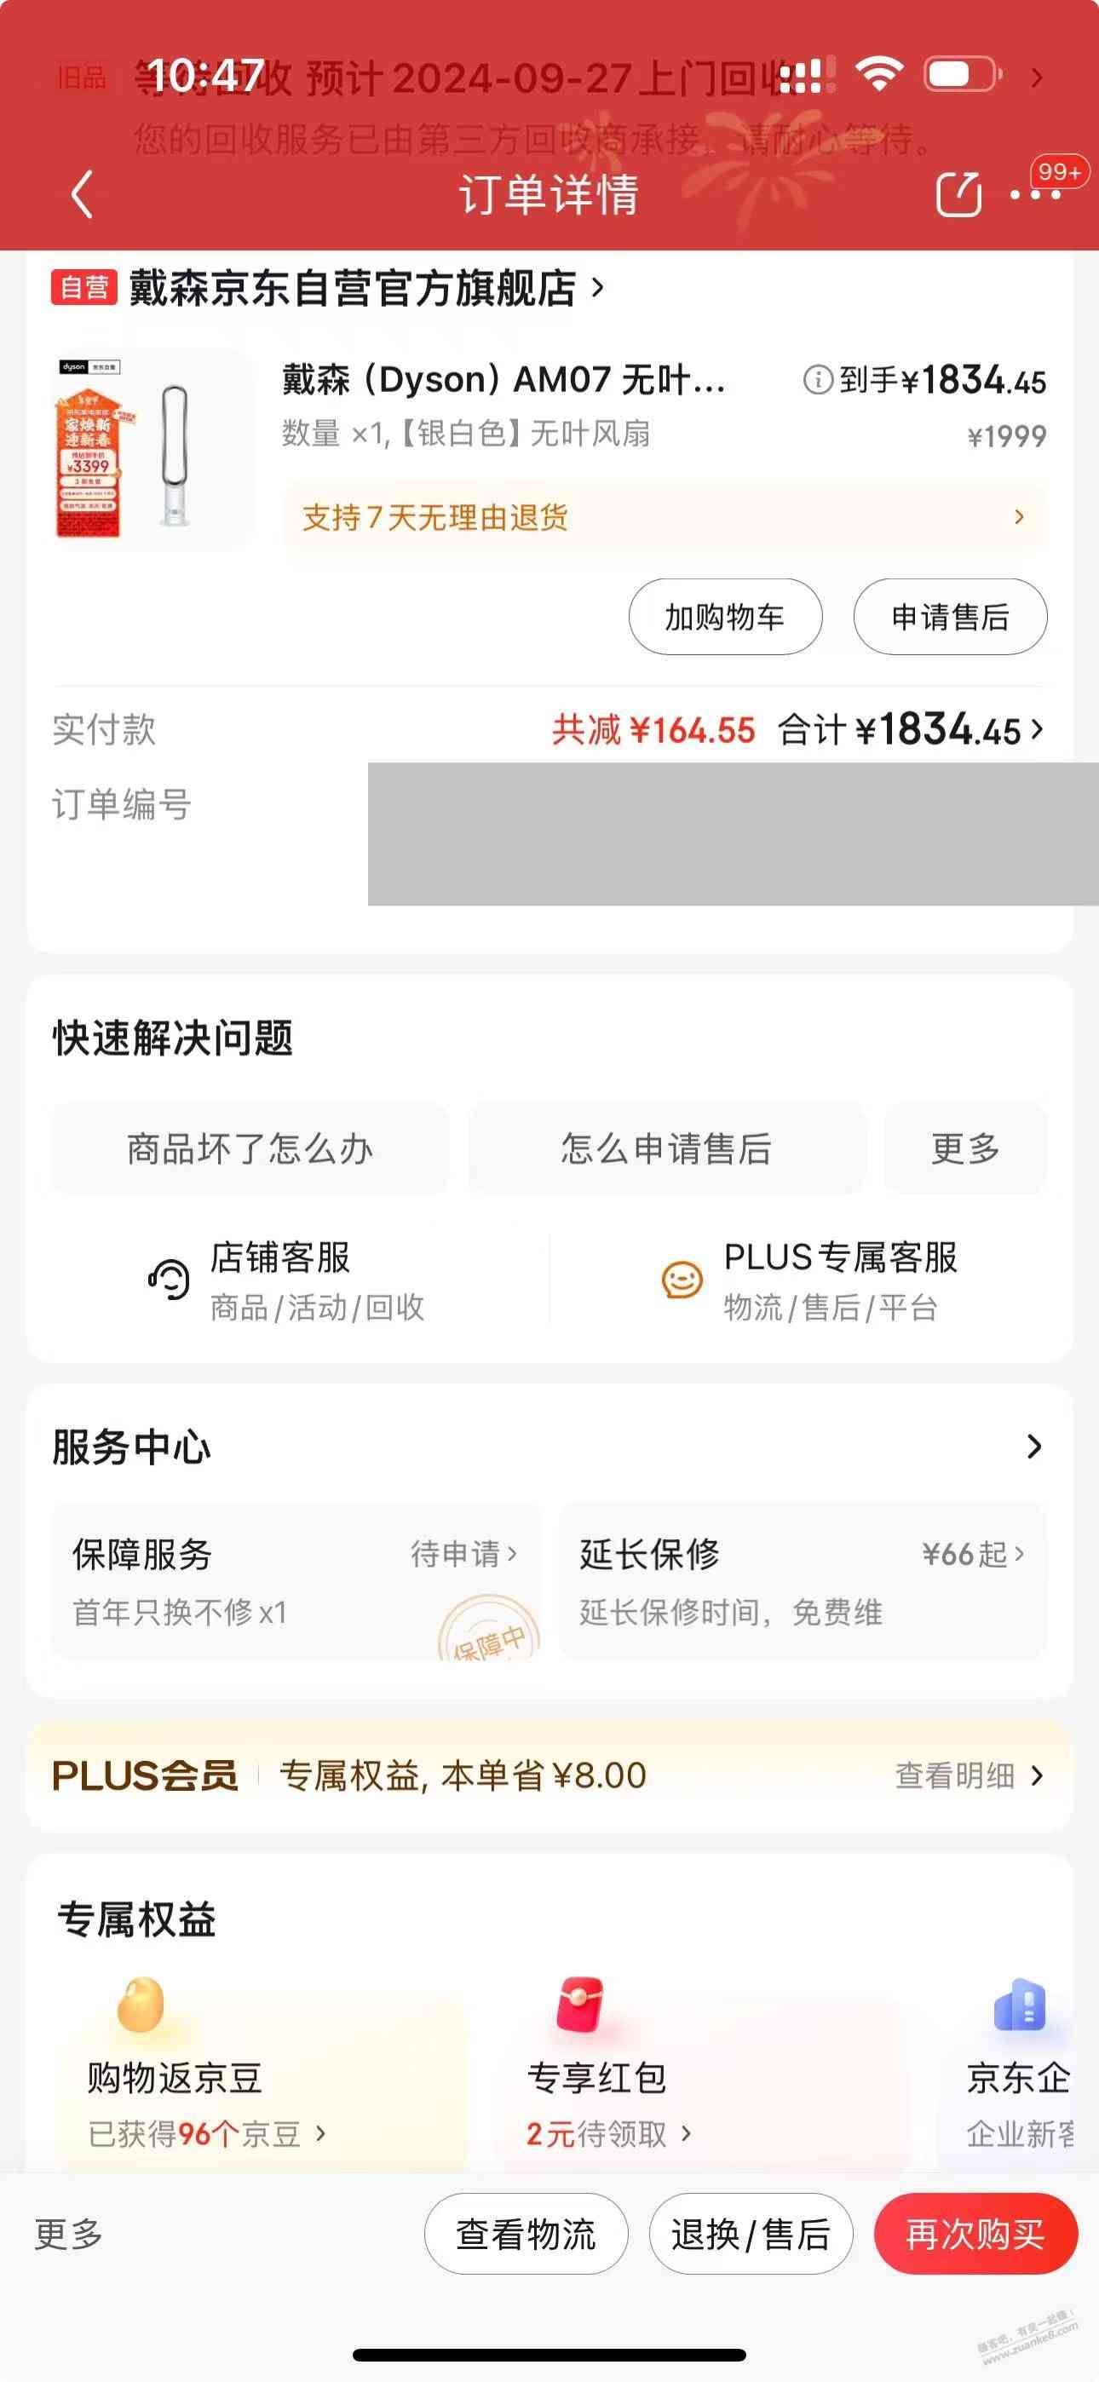Open 查看明细 PLUS savings link
The width and height of the screenshot is (1099, 2382).
(x=969, y=1775)
